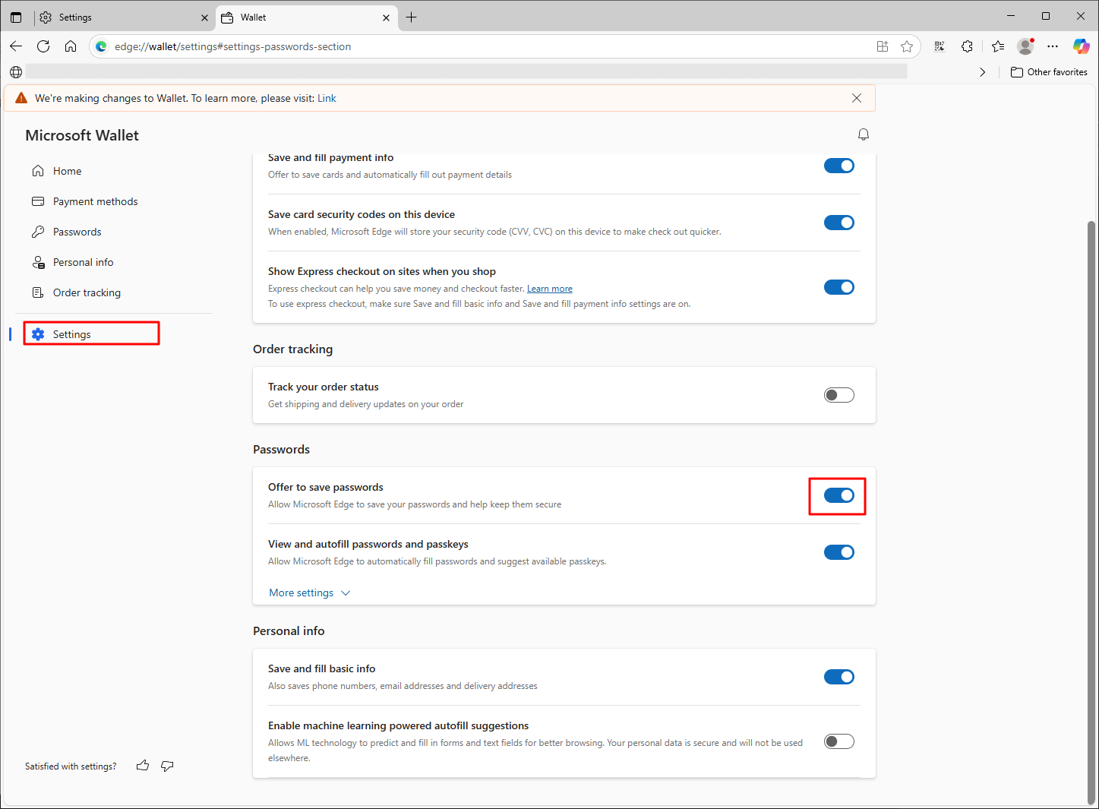This screenshot has width=1099, height=809.
Task: Go to the browser Home page
Action: pos(71,46)
